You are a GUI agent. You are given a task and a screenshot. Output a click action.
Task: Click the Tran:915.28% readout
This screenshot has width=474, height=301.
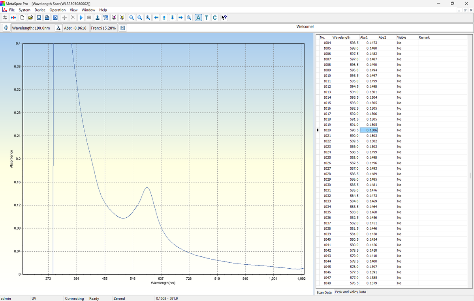click(x=103, y=28)
